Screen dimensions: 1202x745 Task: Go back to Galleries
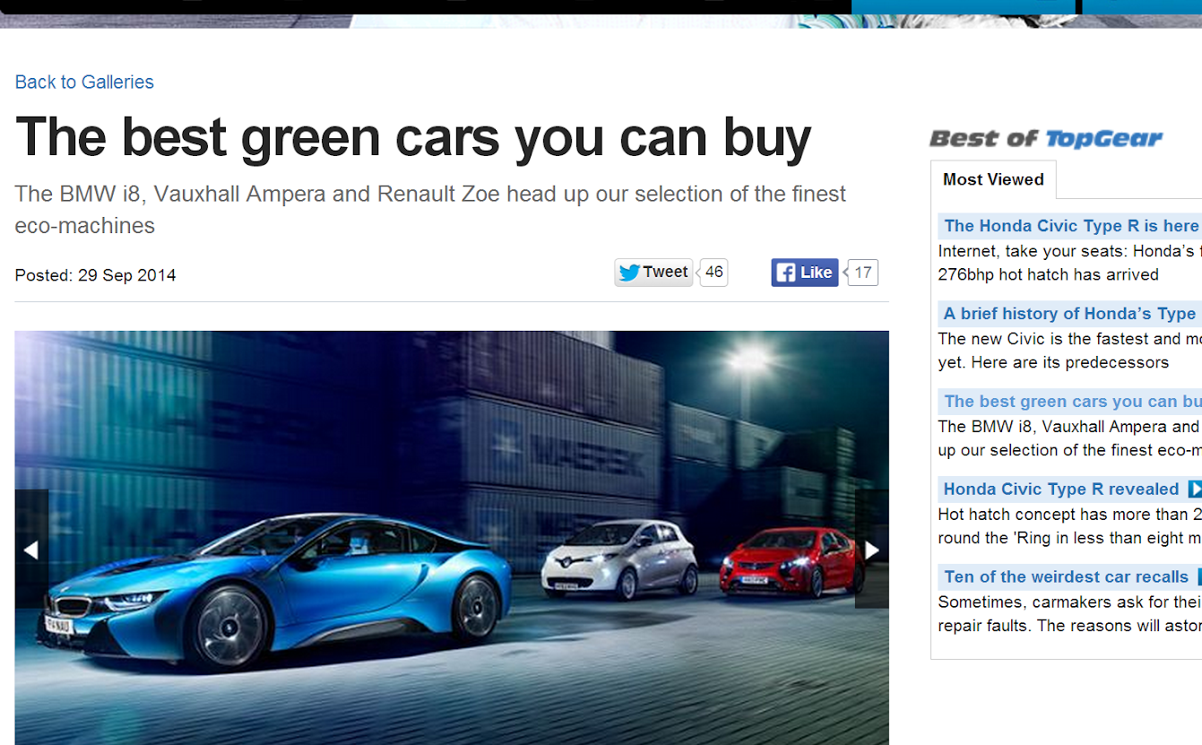point(84,82)
